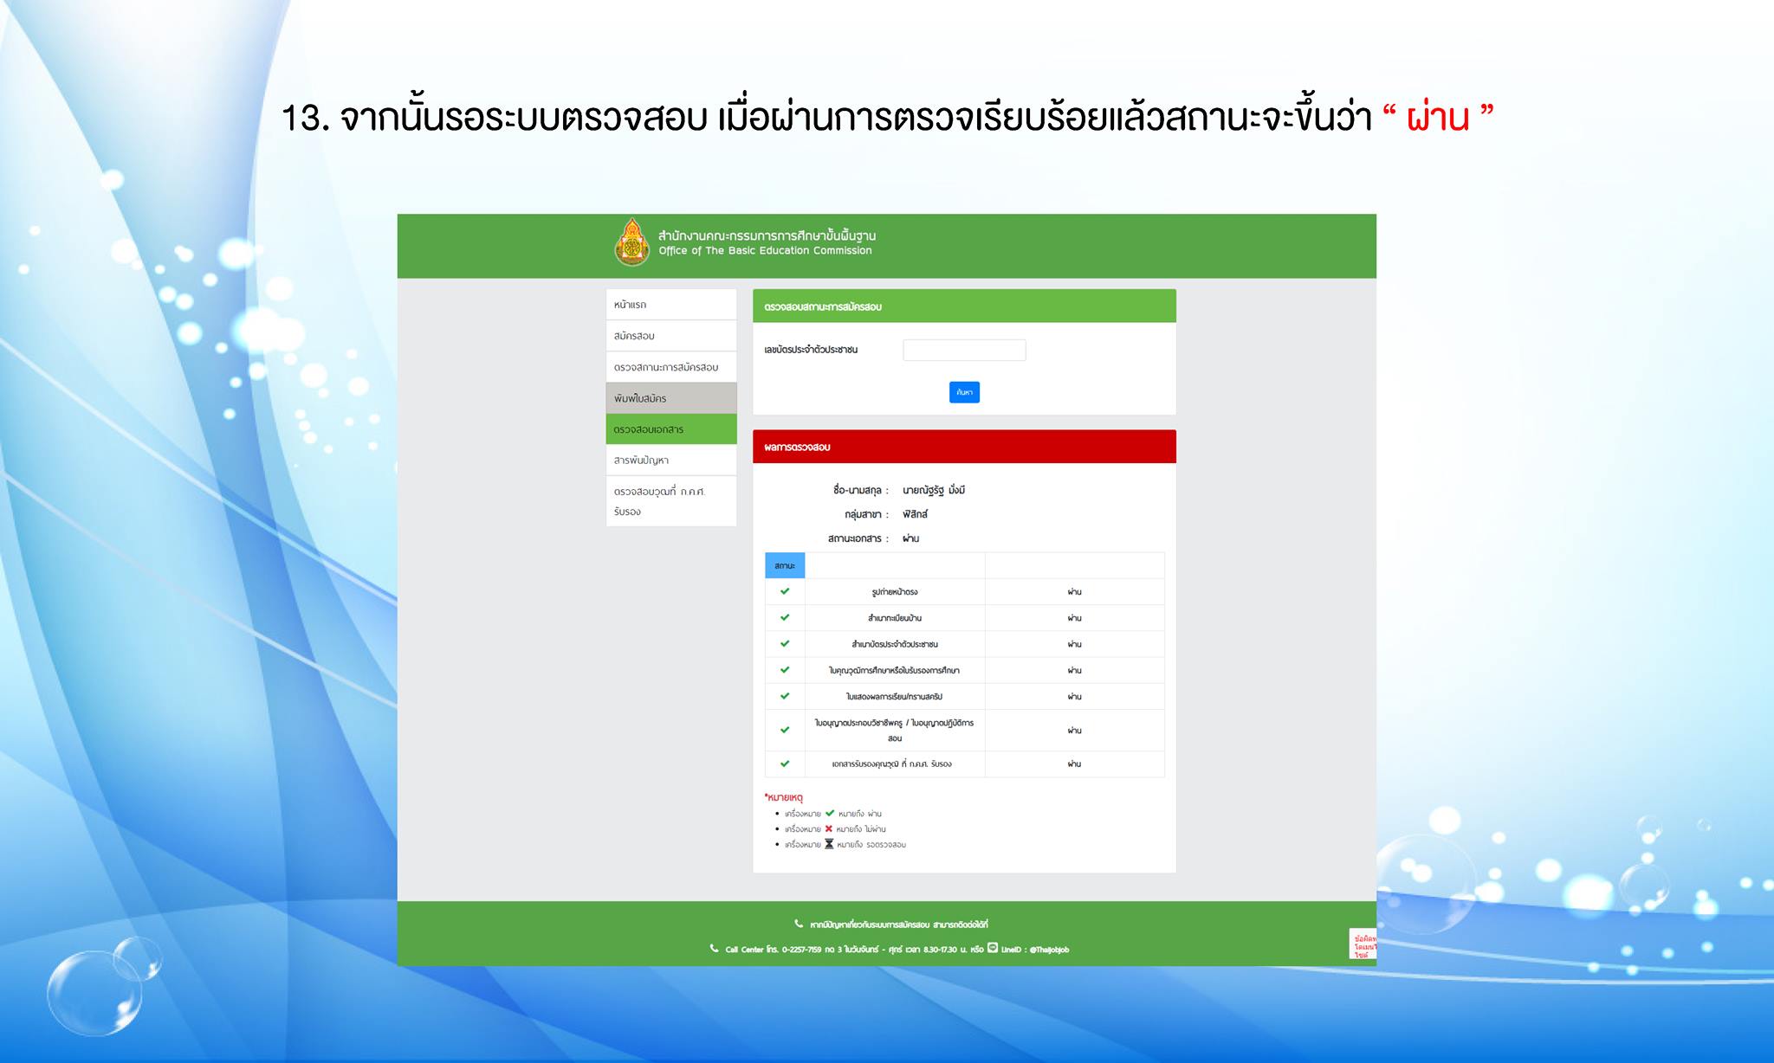Image resolution: width=1774 pixels, height=1063 pixels.
Task: Click hourglass legend icon meaning รอตรวจสอบ
Action: (829, 844)
